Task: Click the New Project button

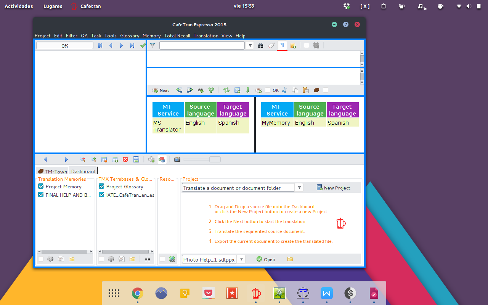Action: point(333,188)
